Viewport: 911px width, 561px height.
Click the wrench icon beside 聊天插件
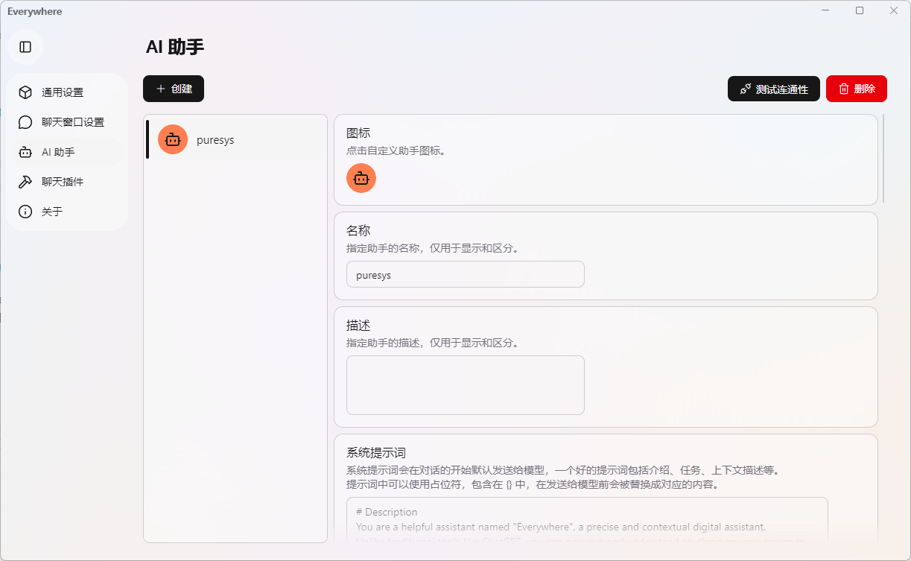tap(23, 181)
